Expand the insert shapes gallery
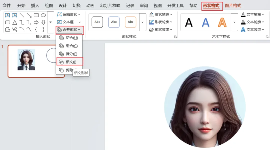The width and height of the screenshot is (270, 150). [x=50, y=22]
